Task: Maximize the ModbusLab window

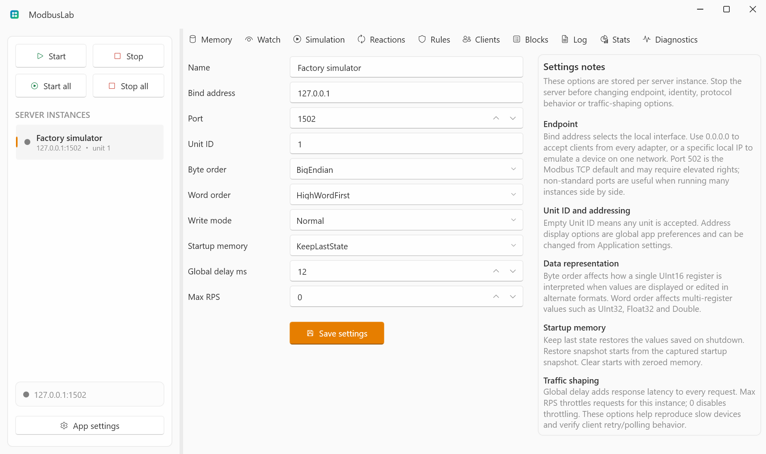Action: click(x=727, y=9)
